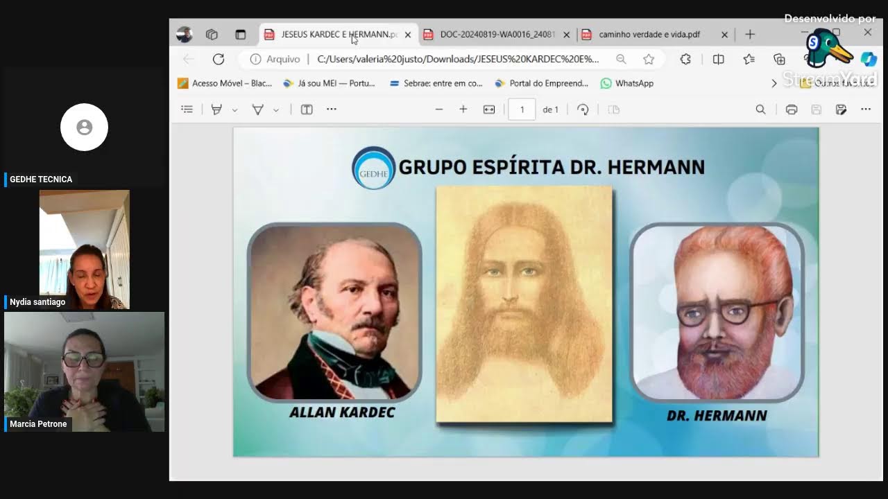Open more PDF tools ellipsis left
Viewport: 888px width, 499px height.
(332, 110)
